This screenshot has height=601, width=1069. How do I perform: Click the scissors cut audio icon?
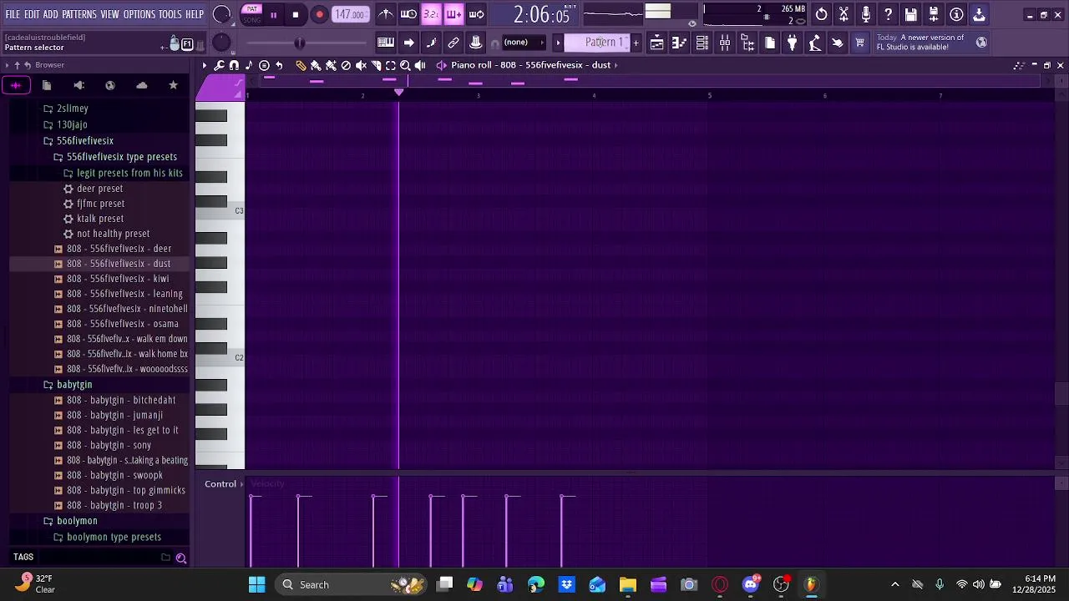click(844, 14)
